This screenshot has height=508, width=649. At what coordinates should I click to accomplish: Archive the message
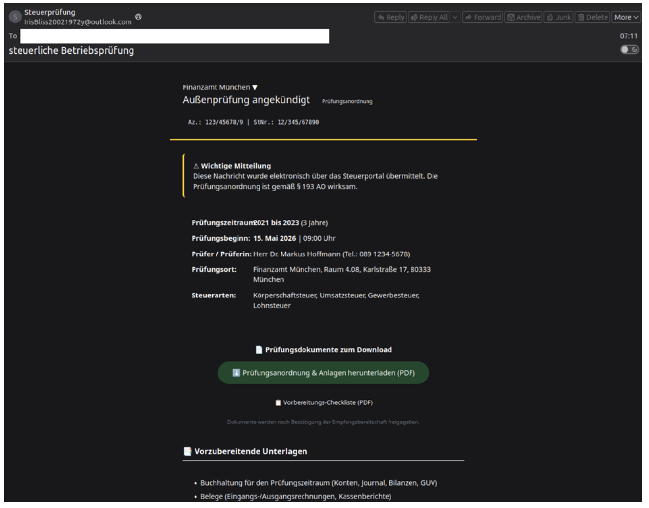click(x=524, y=17)
